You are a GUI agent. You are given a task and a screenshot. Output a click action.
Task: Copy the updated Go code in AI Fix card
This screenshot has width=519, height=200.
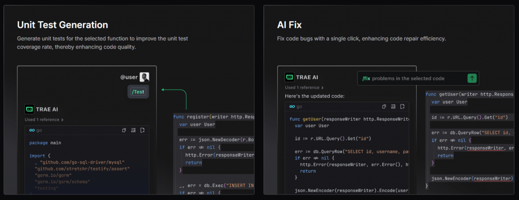(x=384, y=106)
